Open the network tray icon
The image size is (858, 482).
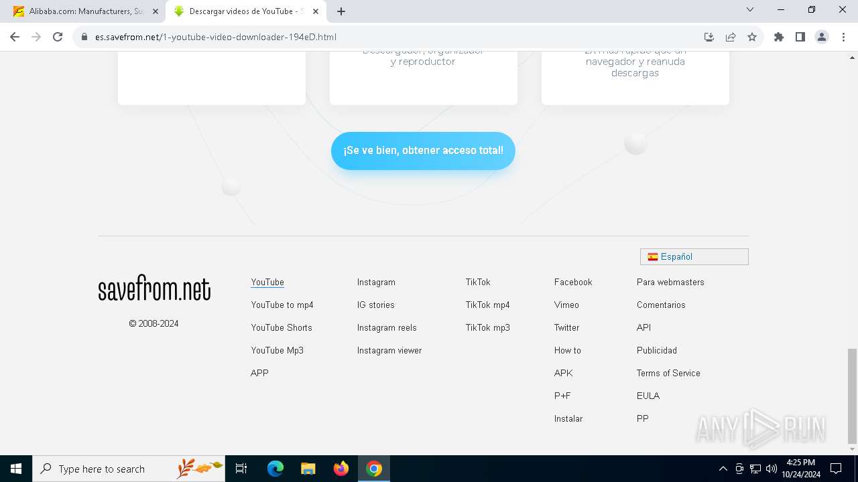755,469
